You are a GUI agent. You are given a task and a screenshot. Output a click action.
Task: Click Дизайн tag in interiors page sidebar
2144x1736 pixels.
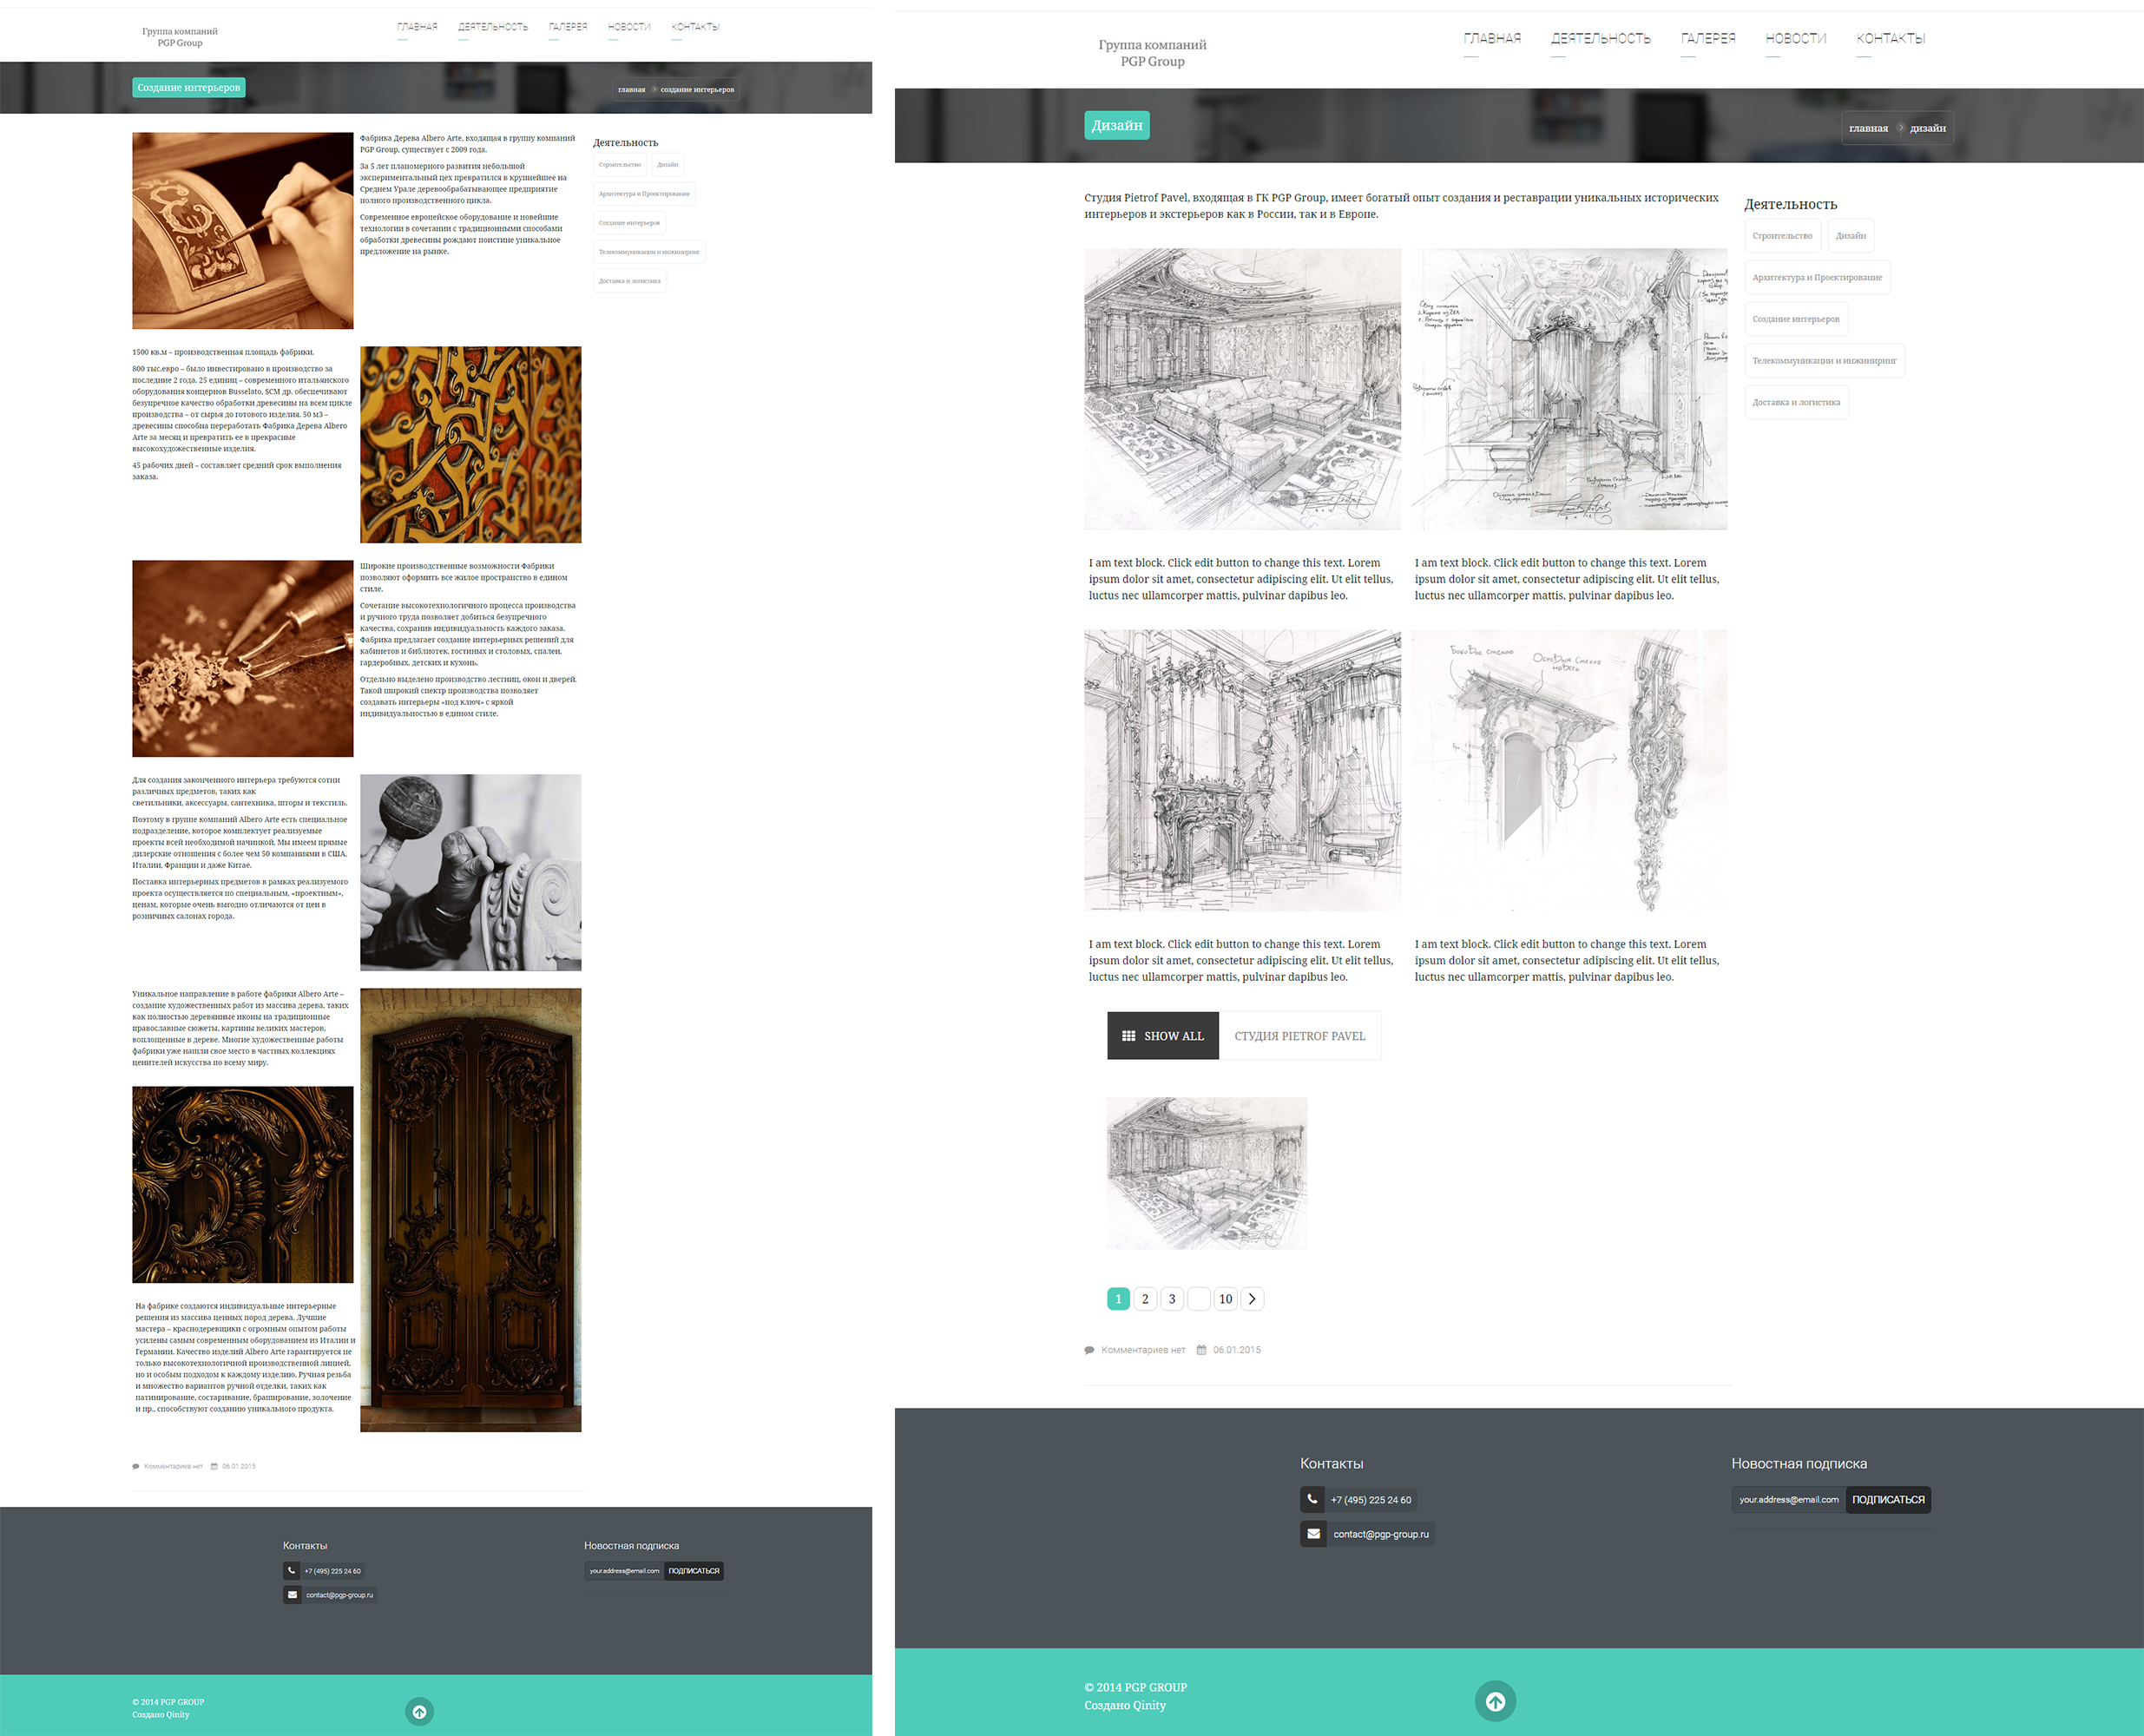667,165
